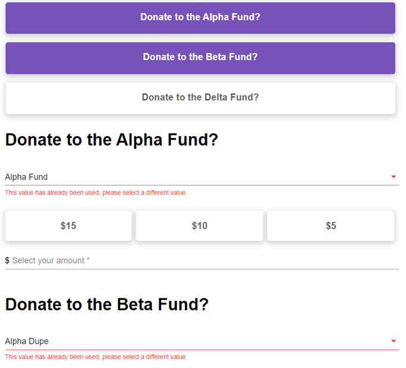The height and width of the screenshot is (368, 406).
Task: Click the "Donate to the Beta Fund?" section heading
Action: click(107, 305)
